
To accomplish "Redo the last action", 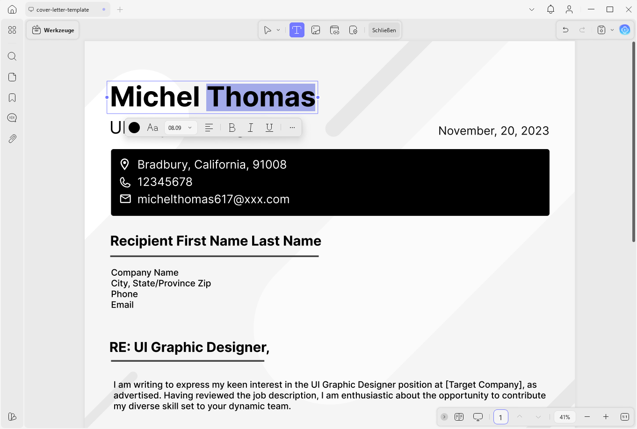I will tap(582, 30).
